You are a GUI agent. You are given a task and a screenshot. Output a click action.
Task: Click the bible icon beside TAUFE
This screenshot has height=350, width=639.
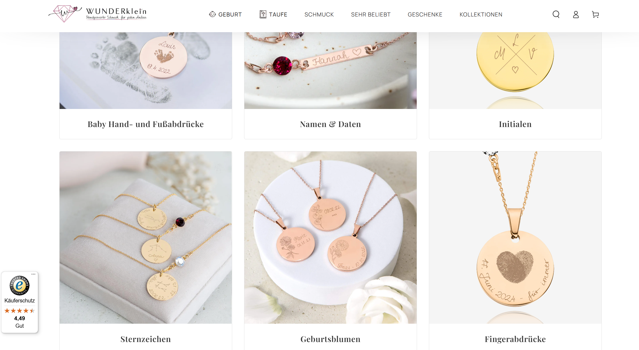[263, 14]
